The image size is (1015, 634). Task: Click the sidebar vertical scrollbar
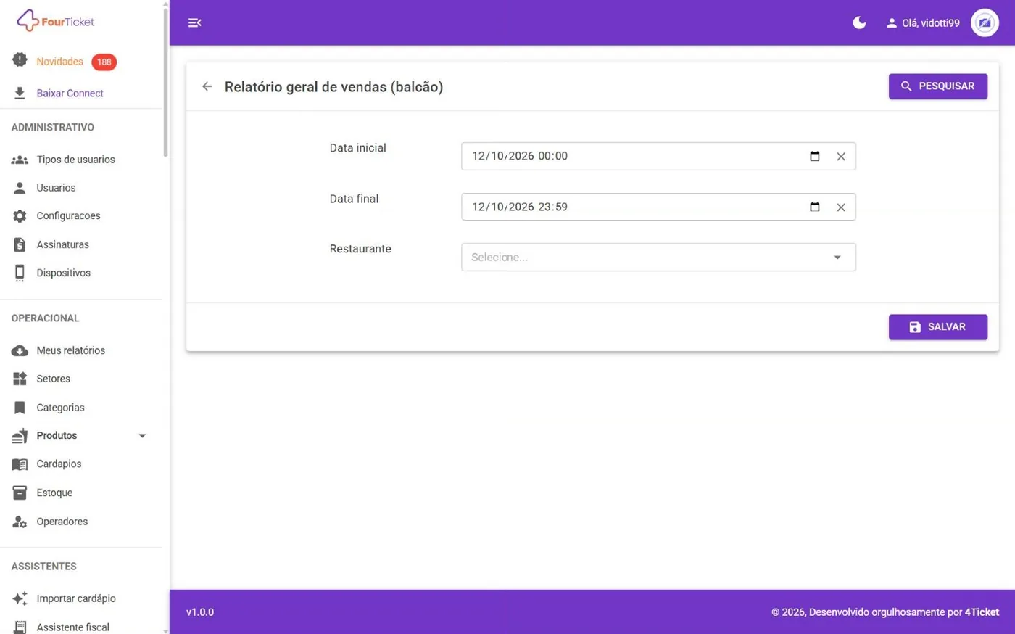click(165, 80)
